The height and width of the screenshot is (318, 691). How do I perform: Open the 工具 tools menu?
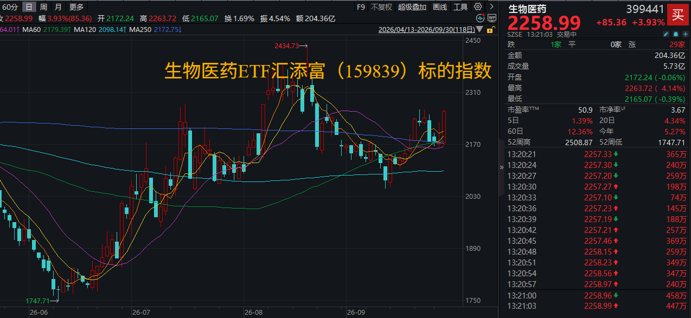click(460, 7)
